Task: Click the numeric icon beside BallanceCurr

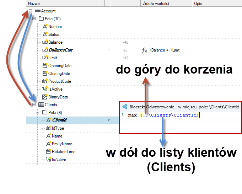Action: coord(45,50)
